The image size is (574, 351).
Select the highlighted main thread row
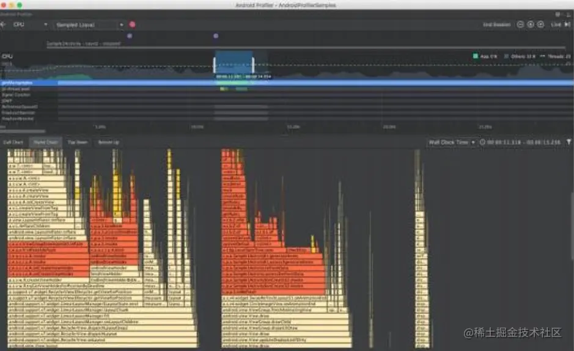coord(287,83)
